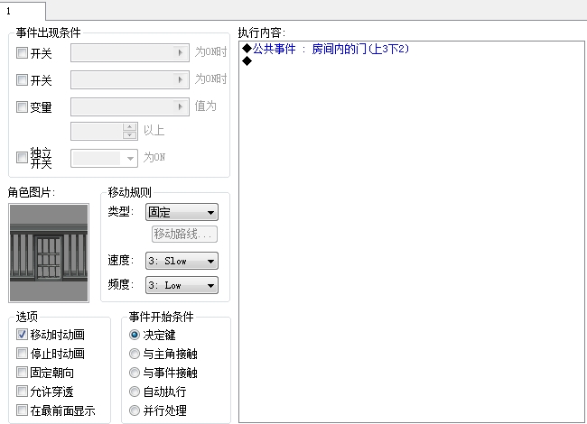Select the 与事件接触 trigger radio button
The image size is (587, 424).
[x=135, y=373]
